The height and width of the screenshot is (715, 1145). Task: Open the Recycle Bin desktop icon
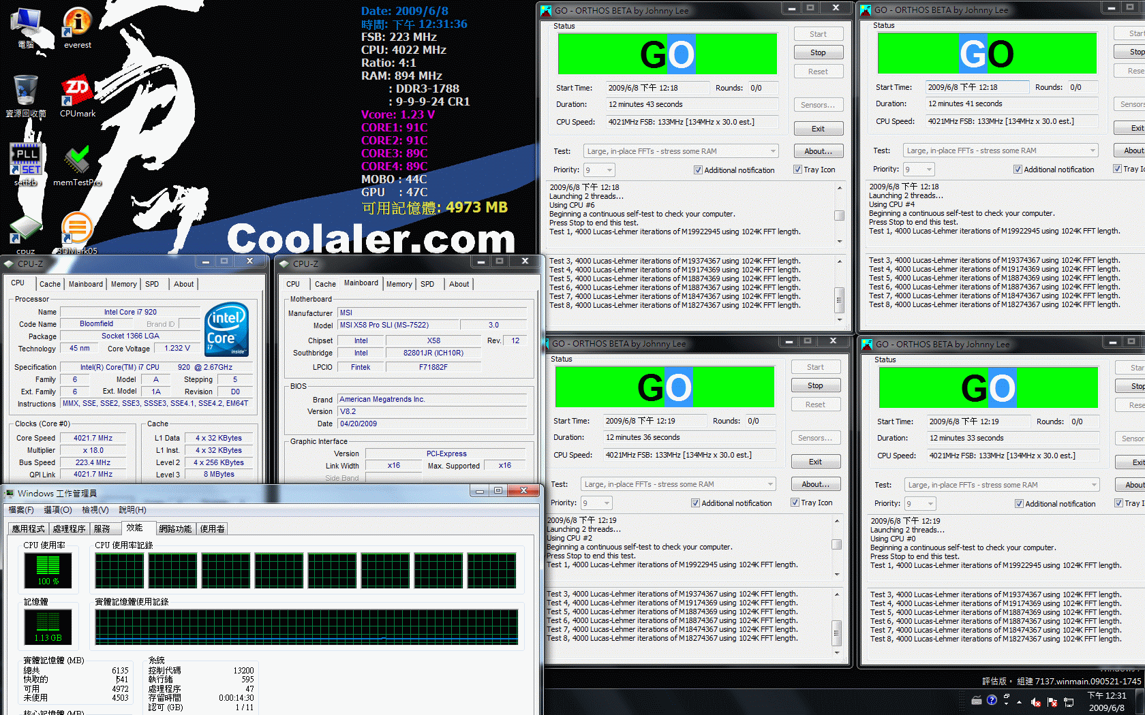pyautogui.click(x=26, y=96)
